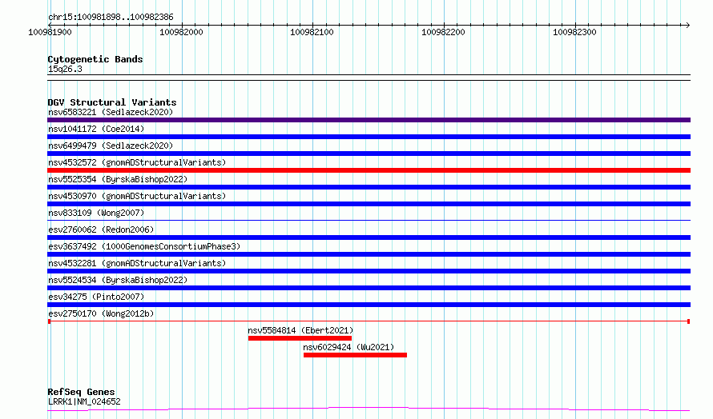Click the ruler's right arrowhead

(x=687, y=25)
